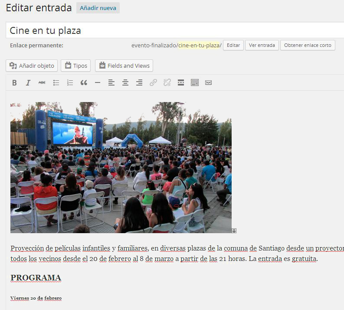The height and width of the screenshot is (310, 344).
Task: Open the Tipos button
Action: point(75,66)
